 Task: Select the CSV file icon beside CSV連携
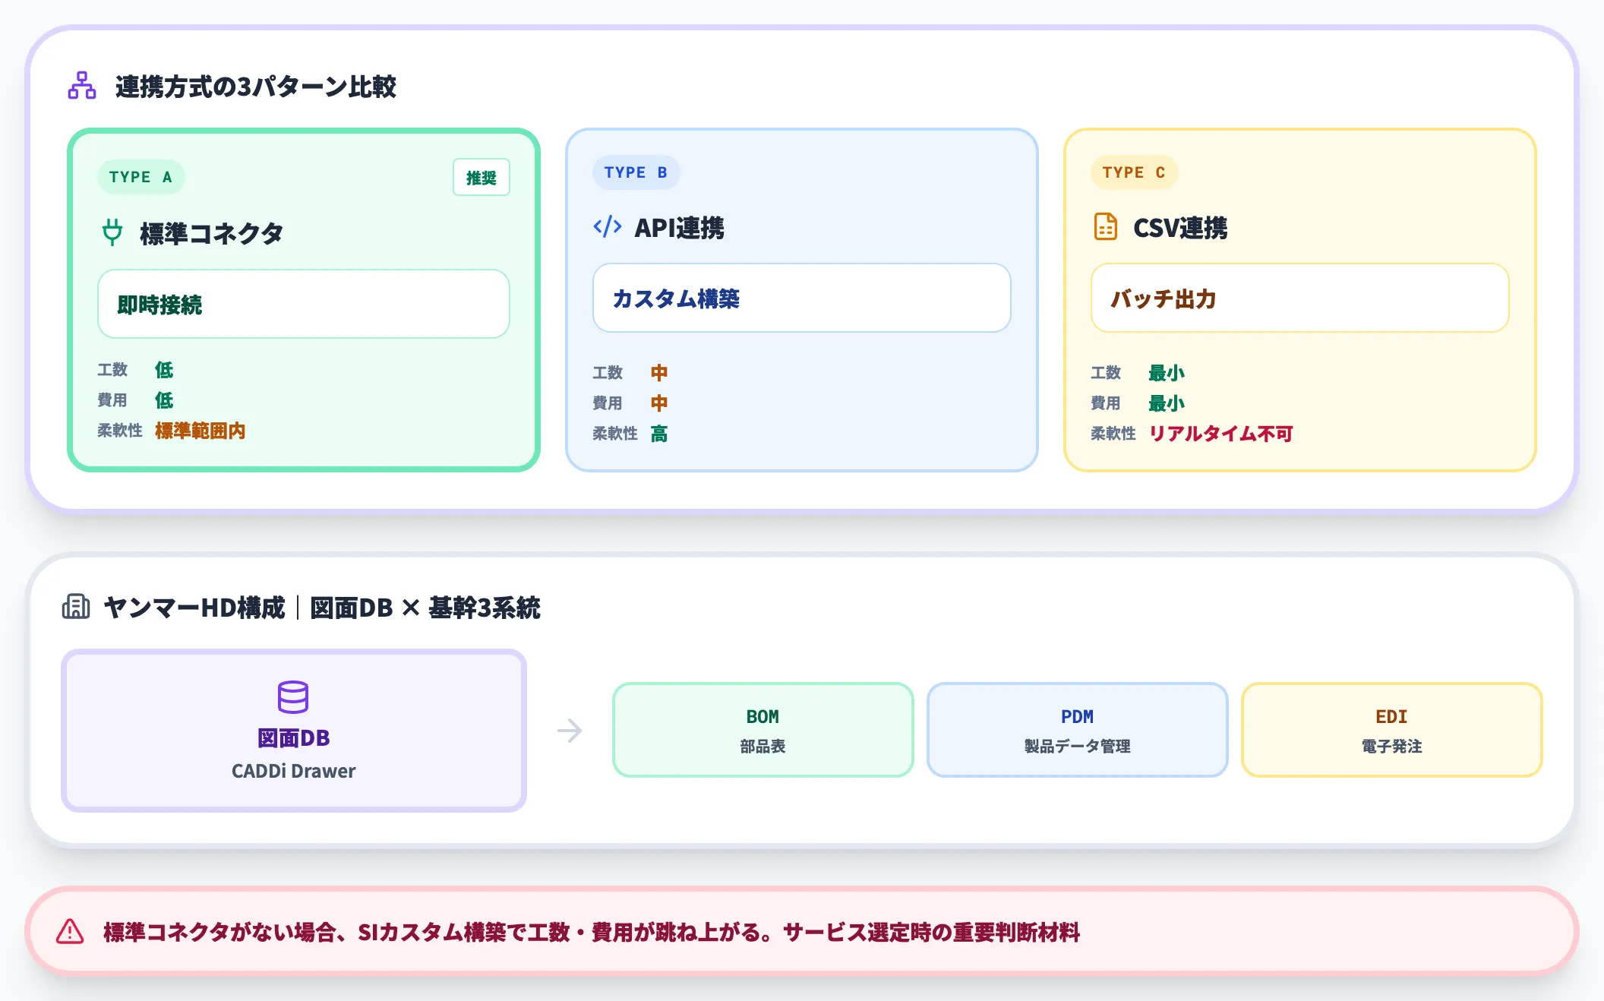pos(1106,227)
